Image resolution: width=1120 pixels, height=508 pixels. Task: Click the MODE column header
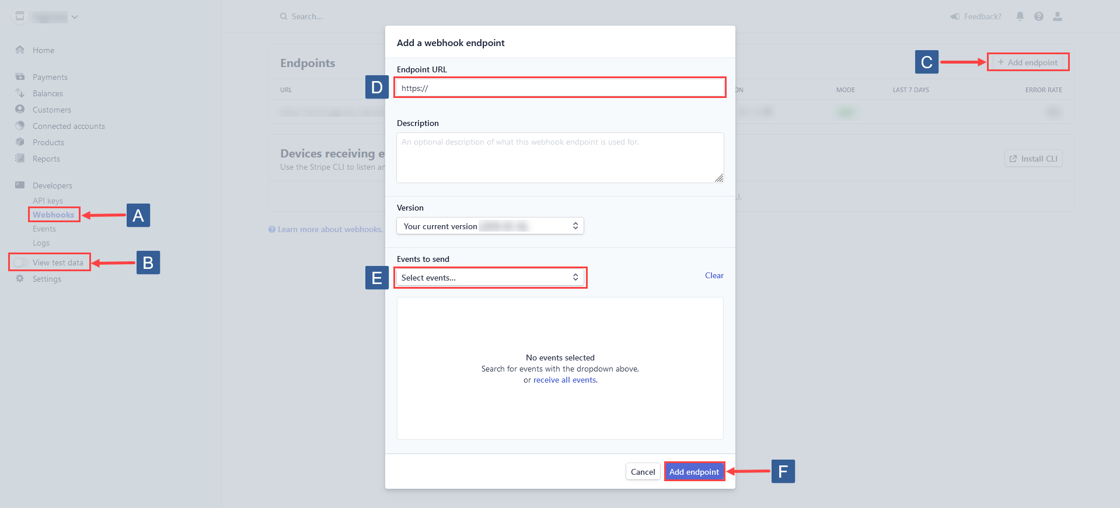point(845,90)
